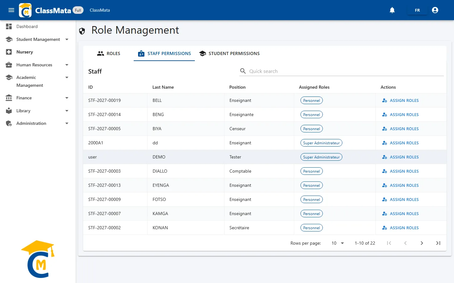Click the people icon on Roles tab
This screenshot has width=454, height=283.
click(101, 53)
